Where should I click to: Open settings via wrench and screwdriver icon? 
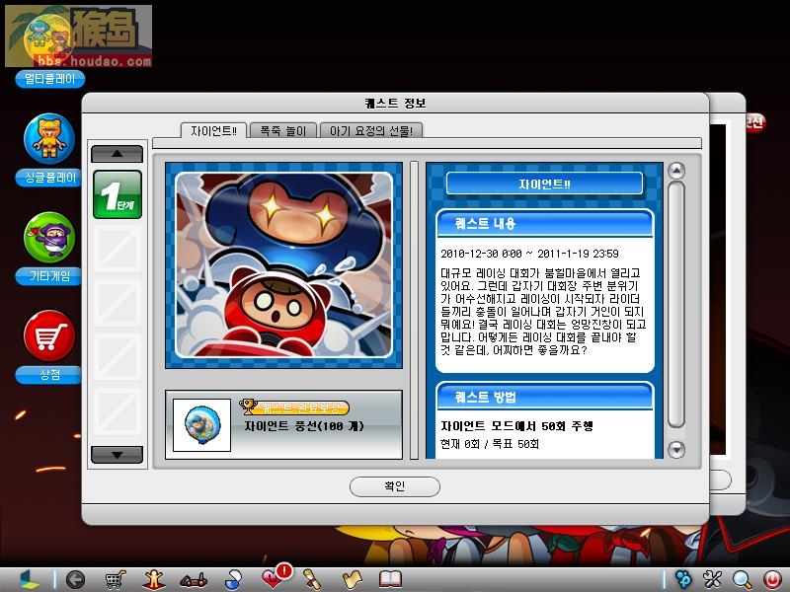712,580
